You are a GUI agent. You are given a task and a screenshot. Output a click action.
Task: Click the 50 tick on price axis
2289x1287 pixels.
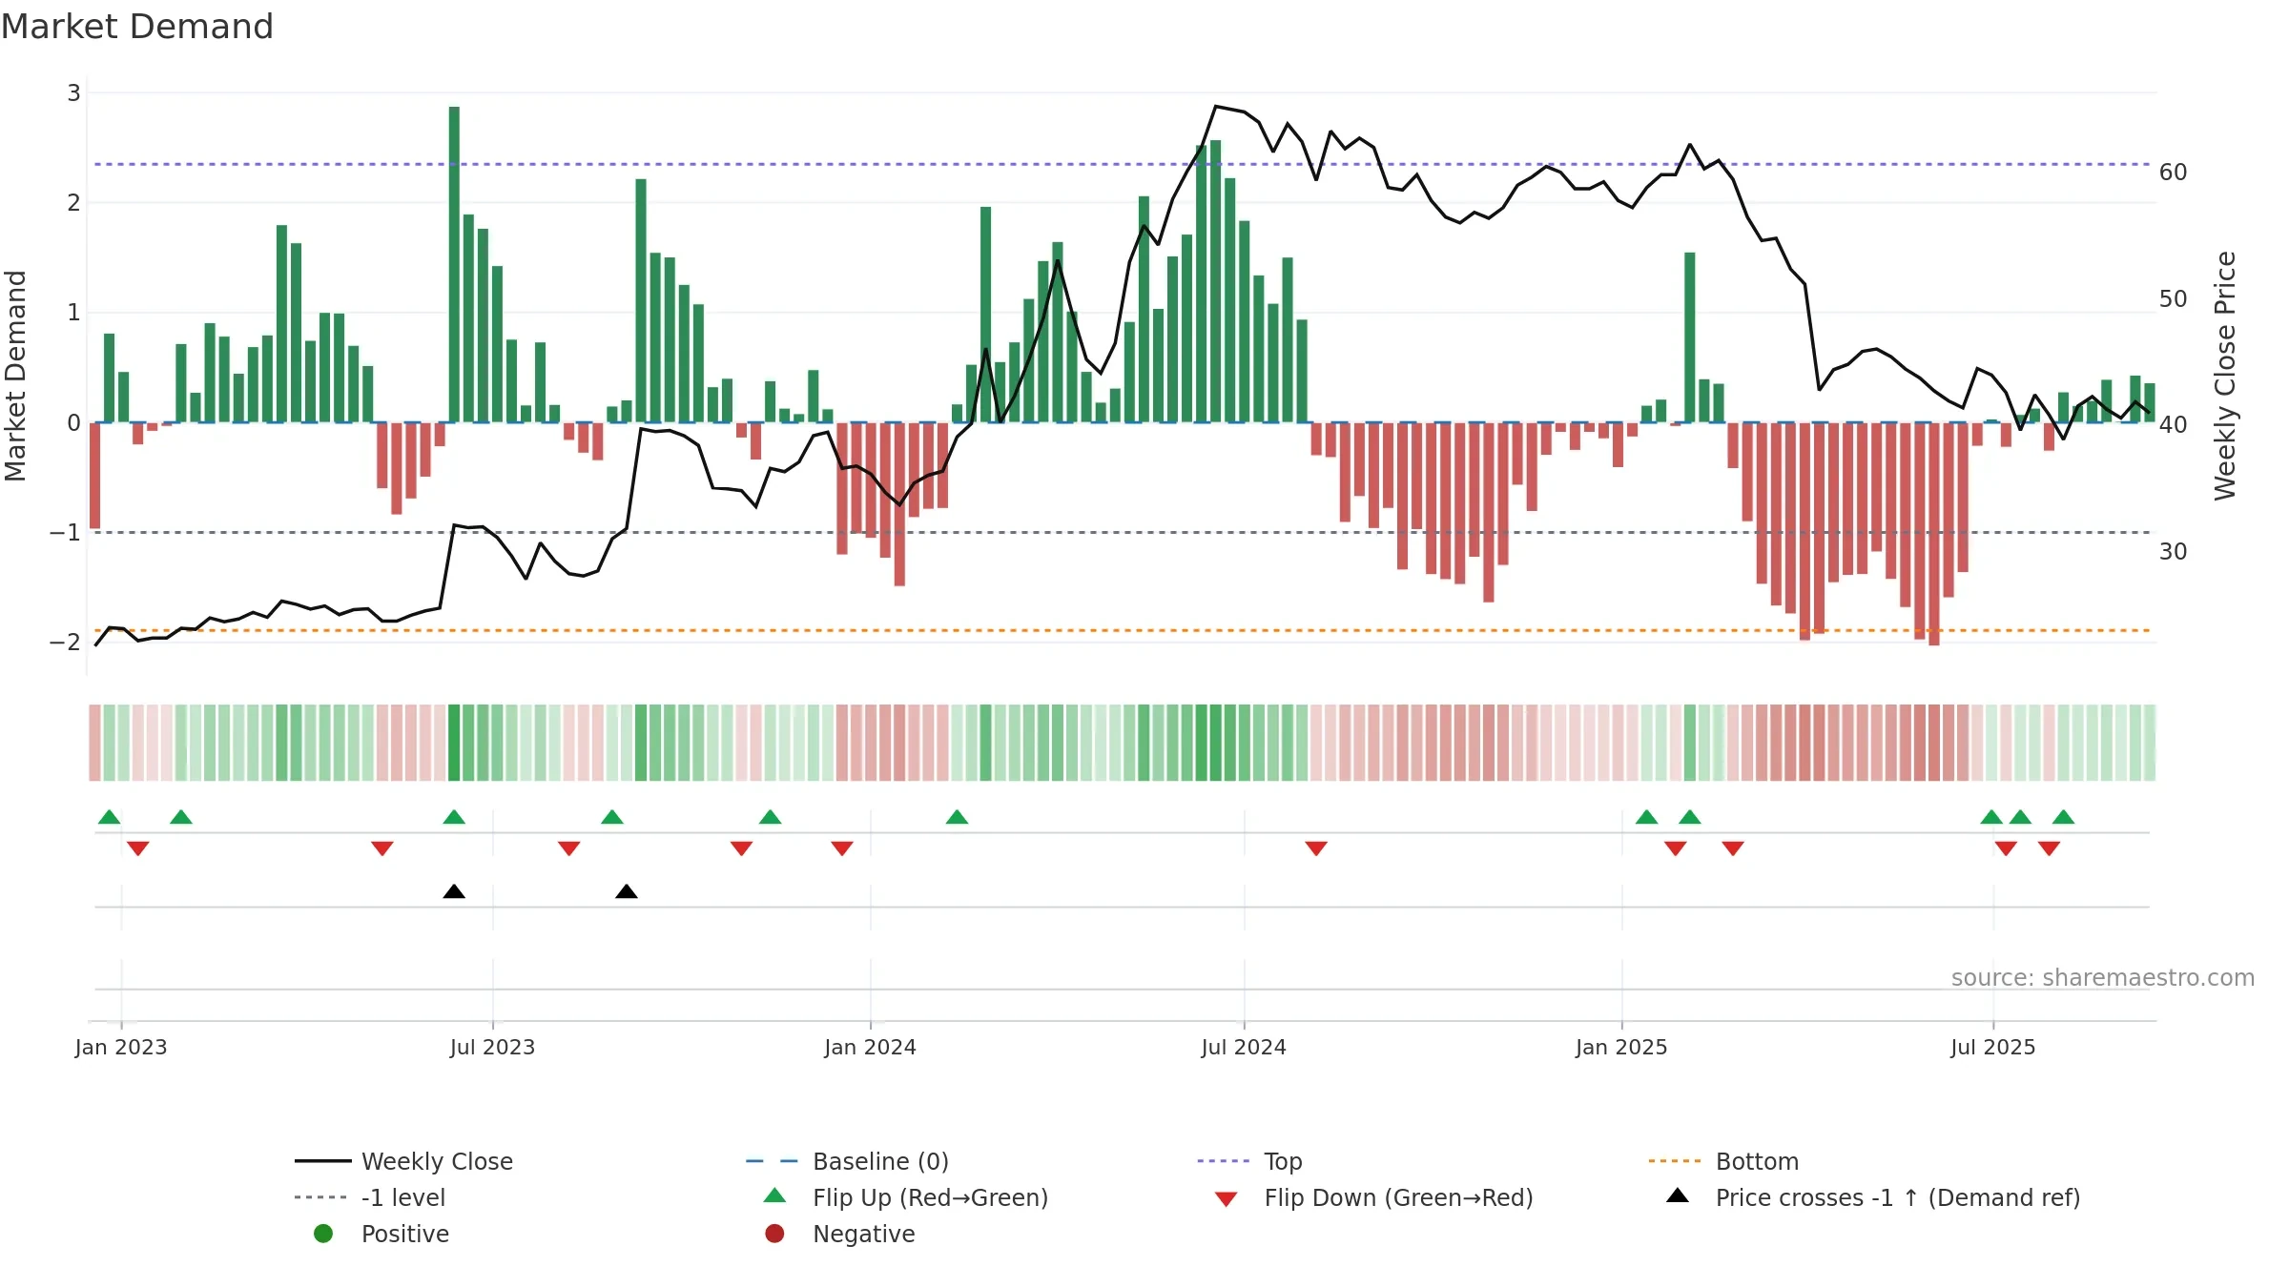coord(2174,299)
